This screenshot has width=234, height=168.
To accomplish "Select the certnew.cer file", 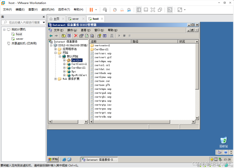I will tap(102, 81).
